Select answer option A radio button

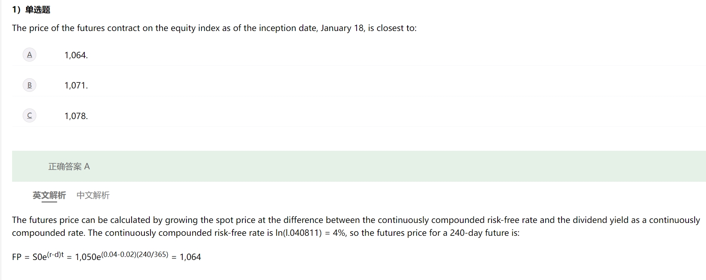pos(29,55)
